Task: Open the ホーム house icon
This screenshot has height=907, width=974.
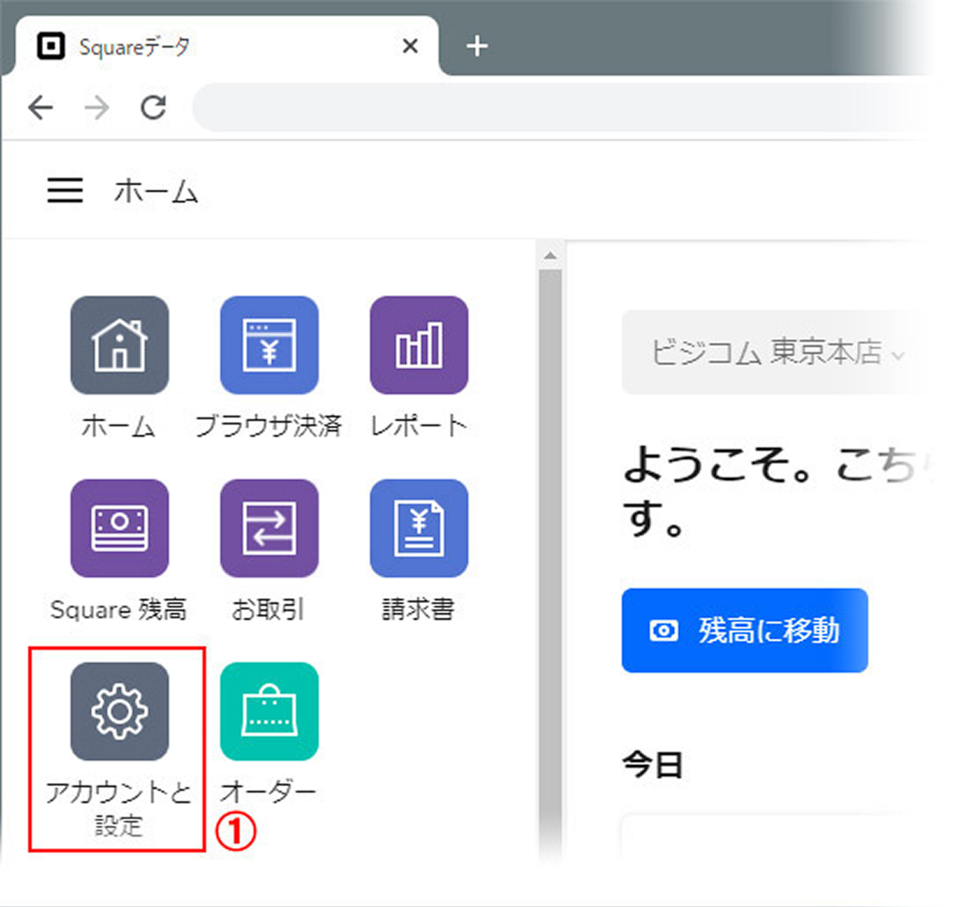Action: [119, 344]
